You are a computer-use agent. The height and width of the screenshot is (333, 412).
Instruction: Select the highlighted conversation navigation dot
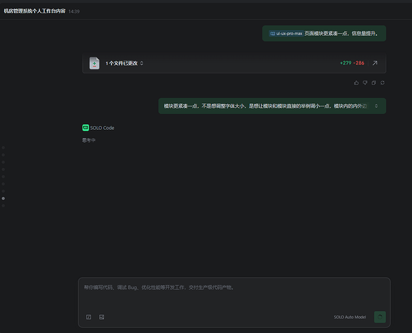(x=3, y=198)
